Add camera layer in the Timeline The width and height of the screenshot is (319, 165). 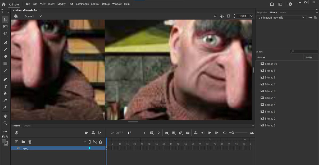86,133
